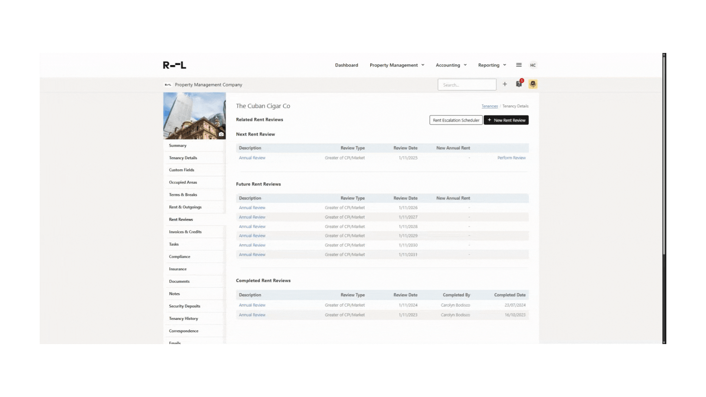This screenshot has height=397, width=706.
Task: Click into the Search field
Action: [467, 85]
